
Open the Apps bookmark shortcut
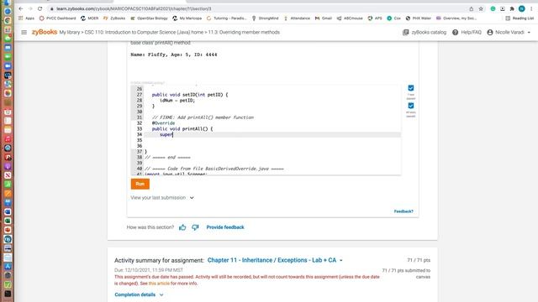[x=26, y=18]
